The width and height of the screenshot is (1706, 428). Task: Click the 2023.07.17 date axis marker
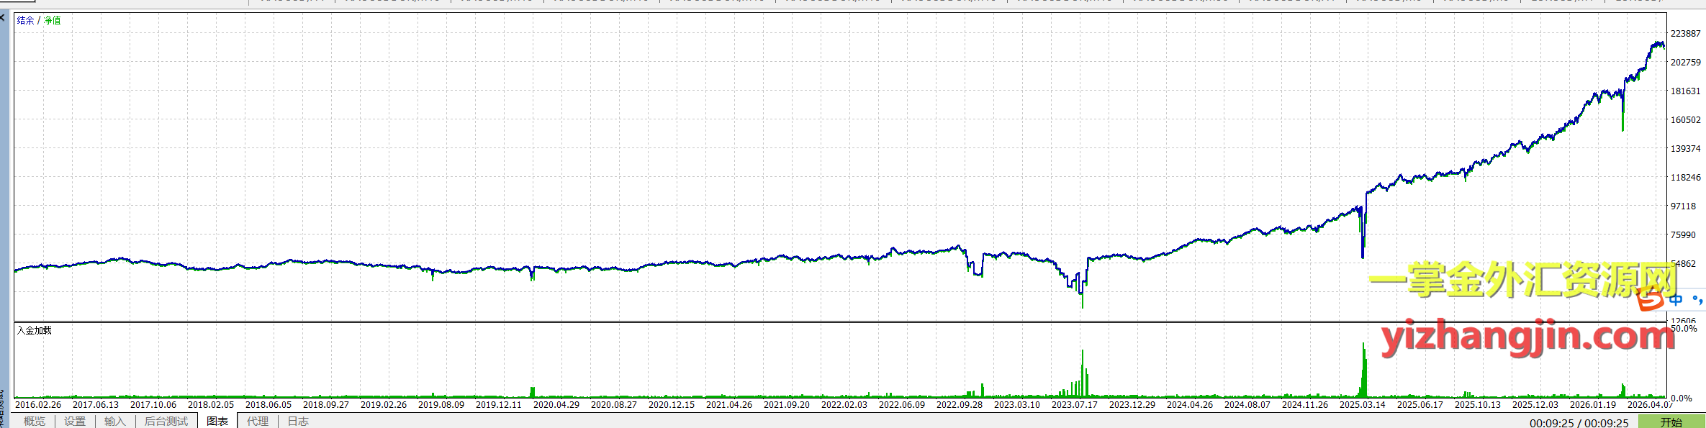[1075, 404]
